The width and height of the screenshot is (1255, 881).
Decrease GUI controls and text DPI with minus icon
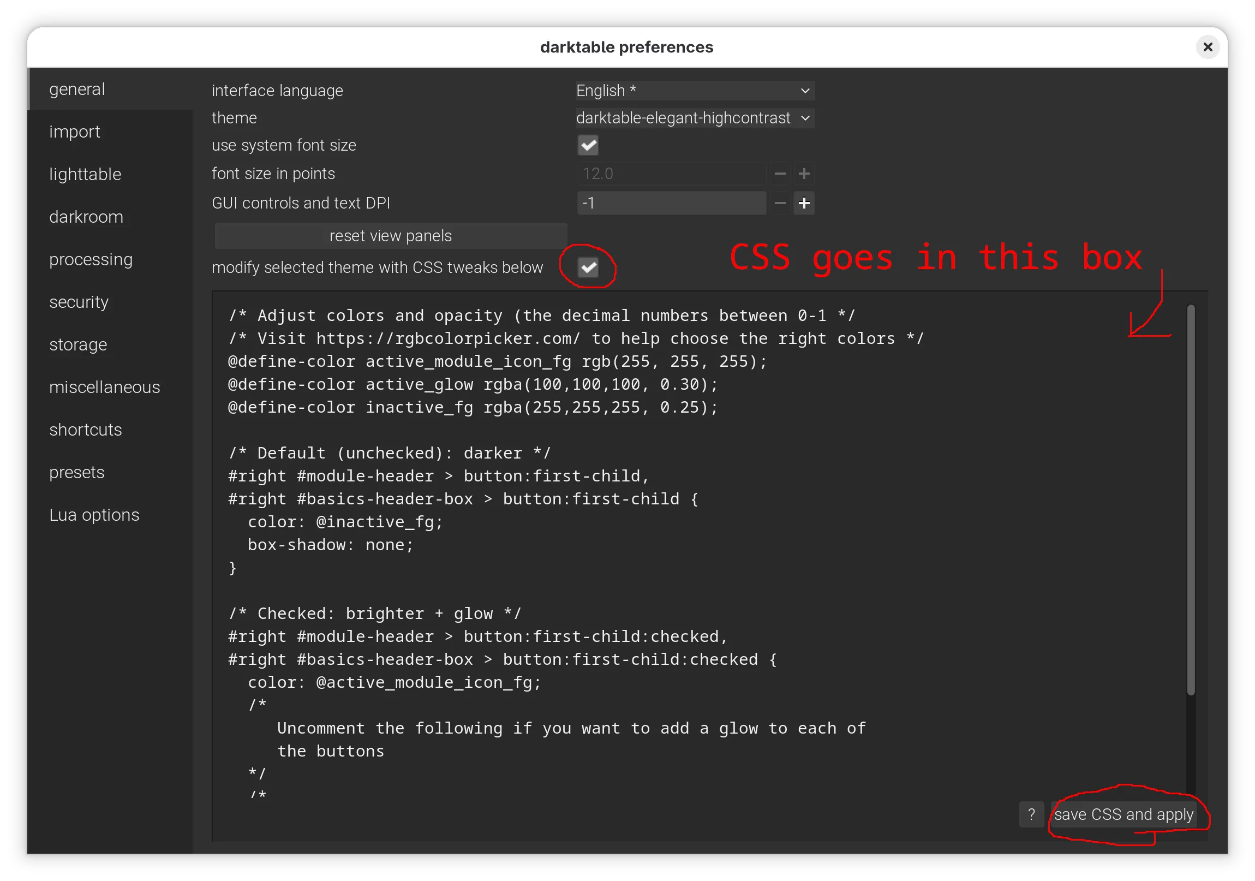tap(779, 203)
